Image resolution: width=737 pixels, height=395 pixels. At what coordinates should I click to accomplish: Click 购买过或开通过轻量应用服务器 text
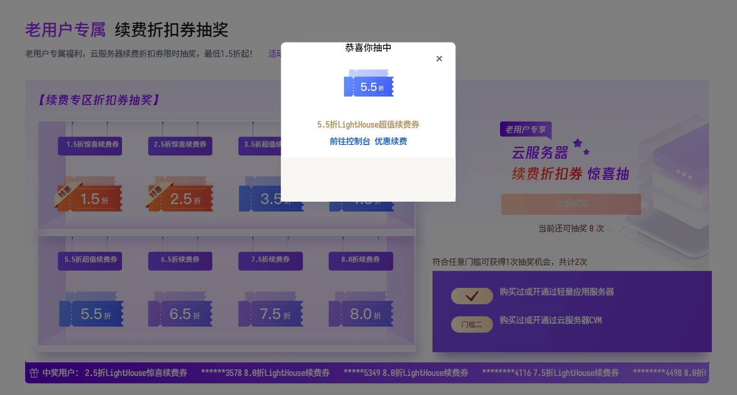tap(557, 292)
